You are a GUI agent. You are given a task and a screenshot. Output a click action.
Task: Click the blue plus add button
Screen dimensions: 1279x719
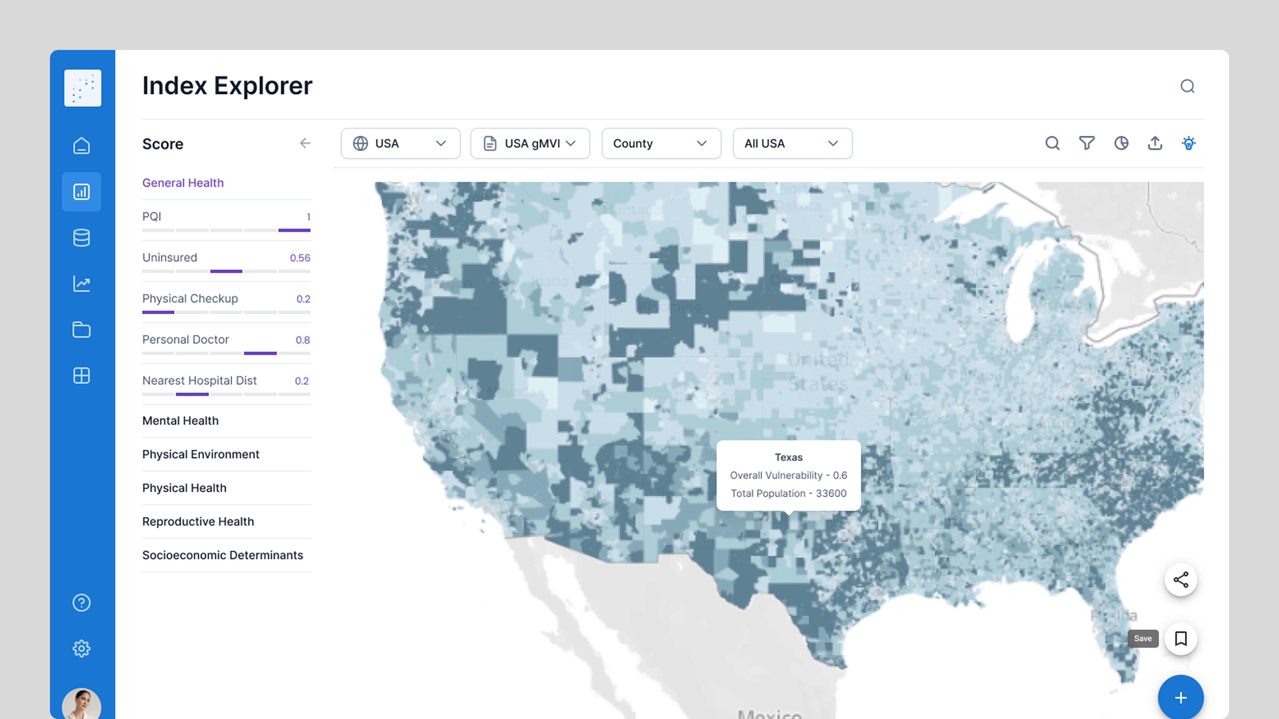tap(1181, 697)
